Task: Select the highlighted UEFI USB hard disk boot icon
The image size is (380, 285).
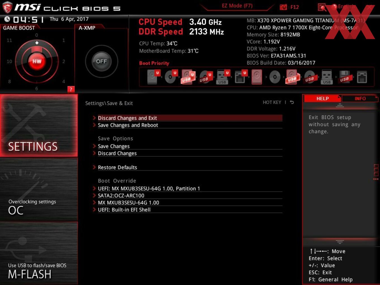Action: tap(188, 77)
